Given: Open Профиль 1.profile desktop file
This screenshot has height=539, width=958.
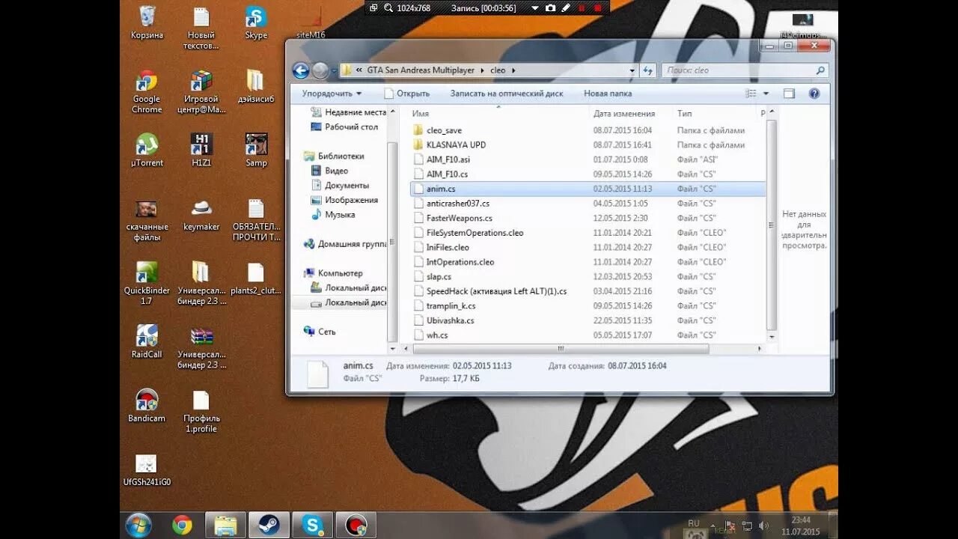Looking at the screenshot, I should point(201,412).
